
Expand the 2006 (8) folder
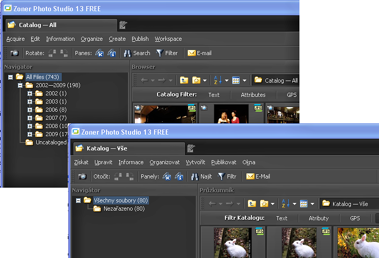coord(30,110)
